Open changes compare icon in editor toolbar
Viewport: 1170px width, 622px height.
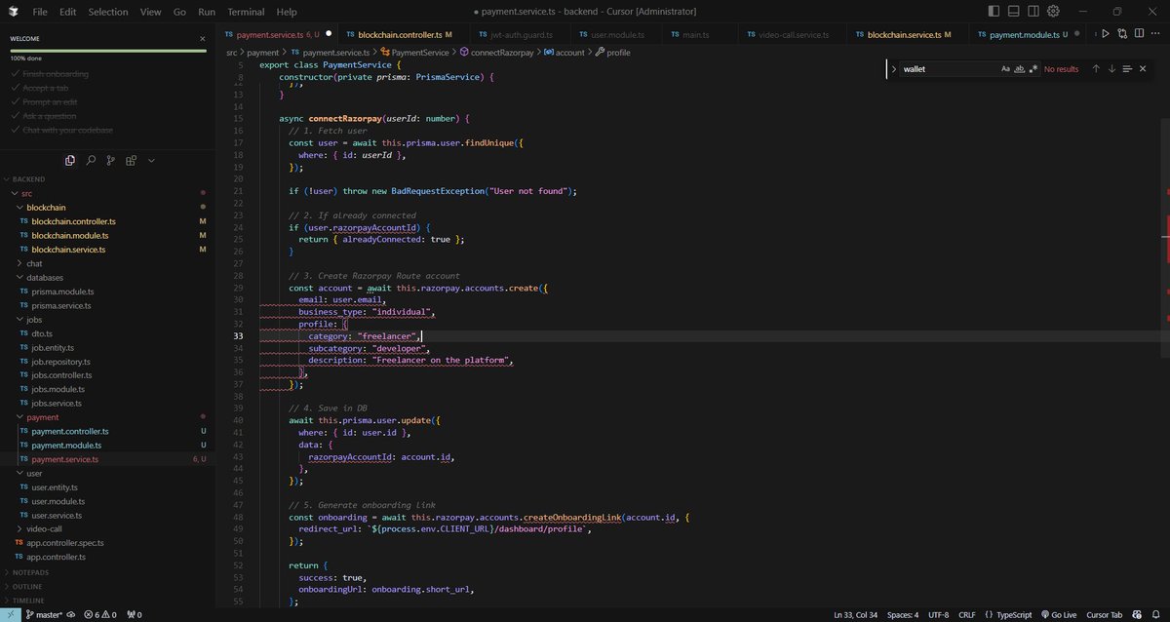point(1122,34)
